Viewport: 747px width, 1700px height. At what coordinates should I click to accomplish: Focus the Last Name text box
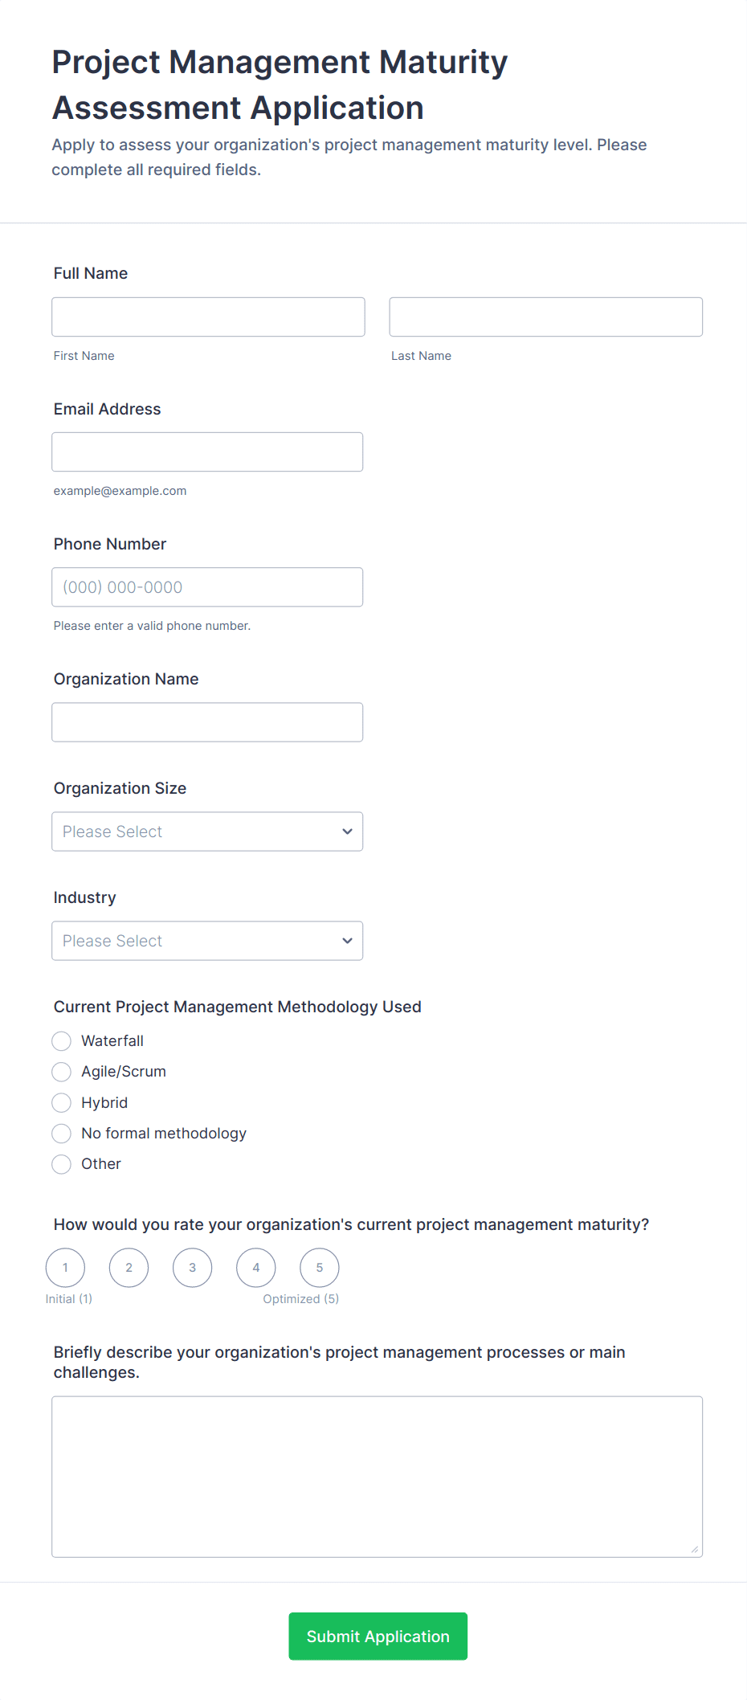[545, 317]
